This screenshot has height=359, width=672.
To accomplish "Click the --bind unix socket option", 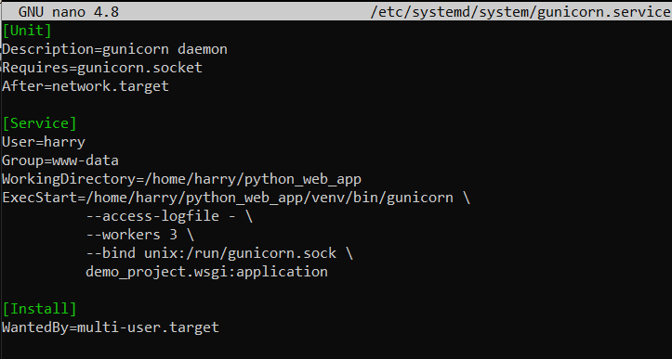I will coord(219,253).
